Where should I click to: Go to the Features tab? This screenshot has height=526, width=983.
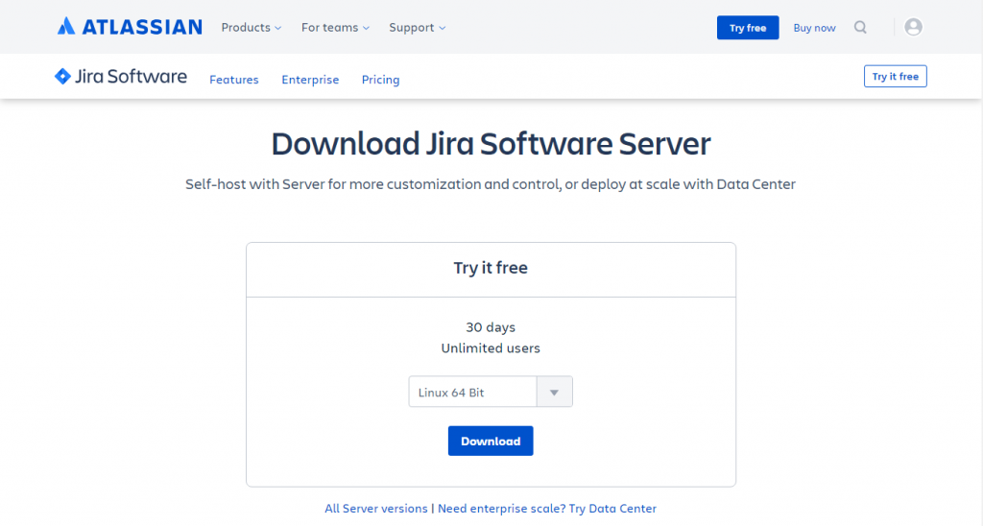click(x=234, y=80)
